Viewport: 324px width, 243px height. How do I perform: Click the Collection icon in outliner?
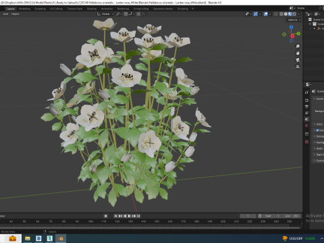[315, 24]
